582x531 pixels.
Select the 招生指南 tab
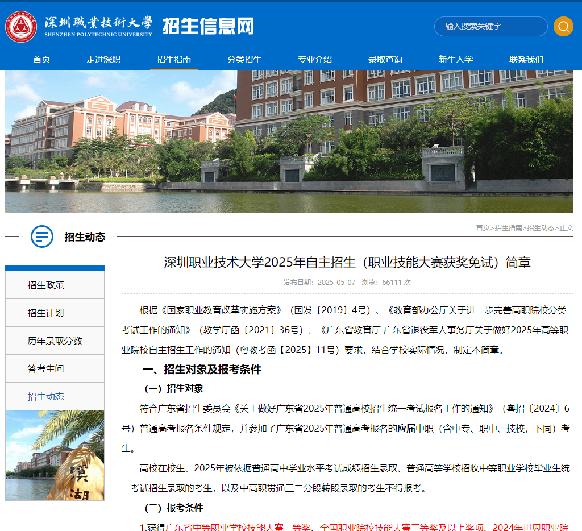(173, 59)
